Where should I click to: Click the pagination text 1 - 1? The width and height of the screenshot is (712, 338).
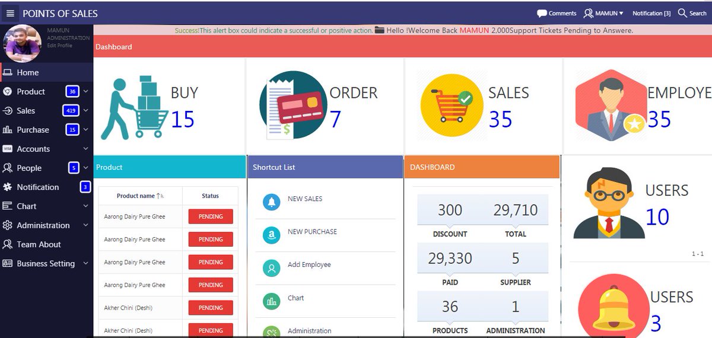(x=698, y=254)
